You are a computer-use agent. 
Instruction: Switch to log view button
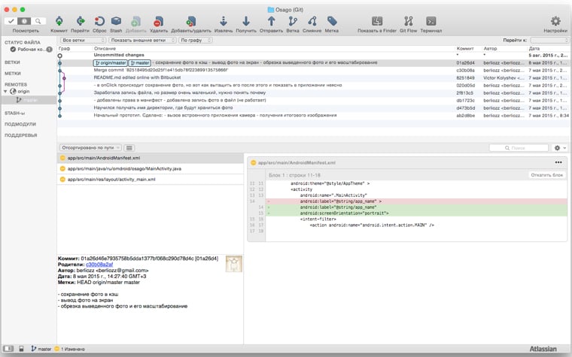(24, 21)
